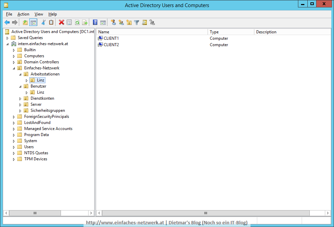Click the Refresh toolbar icon
The image size is (334, 227).
tap(77, 22)
